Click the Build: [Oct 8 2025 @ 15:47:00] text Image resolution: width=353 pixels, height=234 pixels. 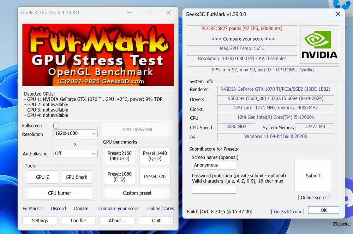220,211
